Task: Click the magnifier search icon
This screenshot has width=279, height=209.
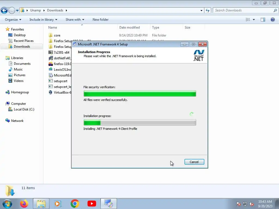Action: [275, 10]
